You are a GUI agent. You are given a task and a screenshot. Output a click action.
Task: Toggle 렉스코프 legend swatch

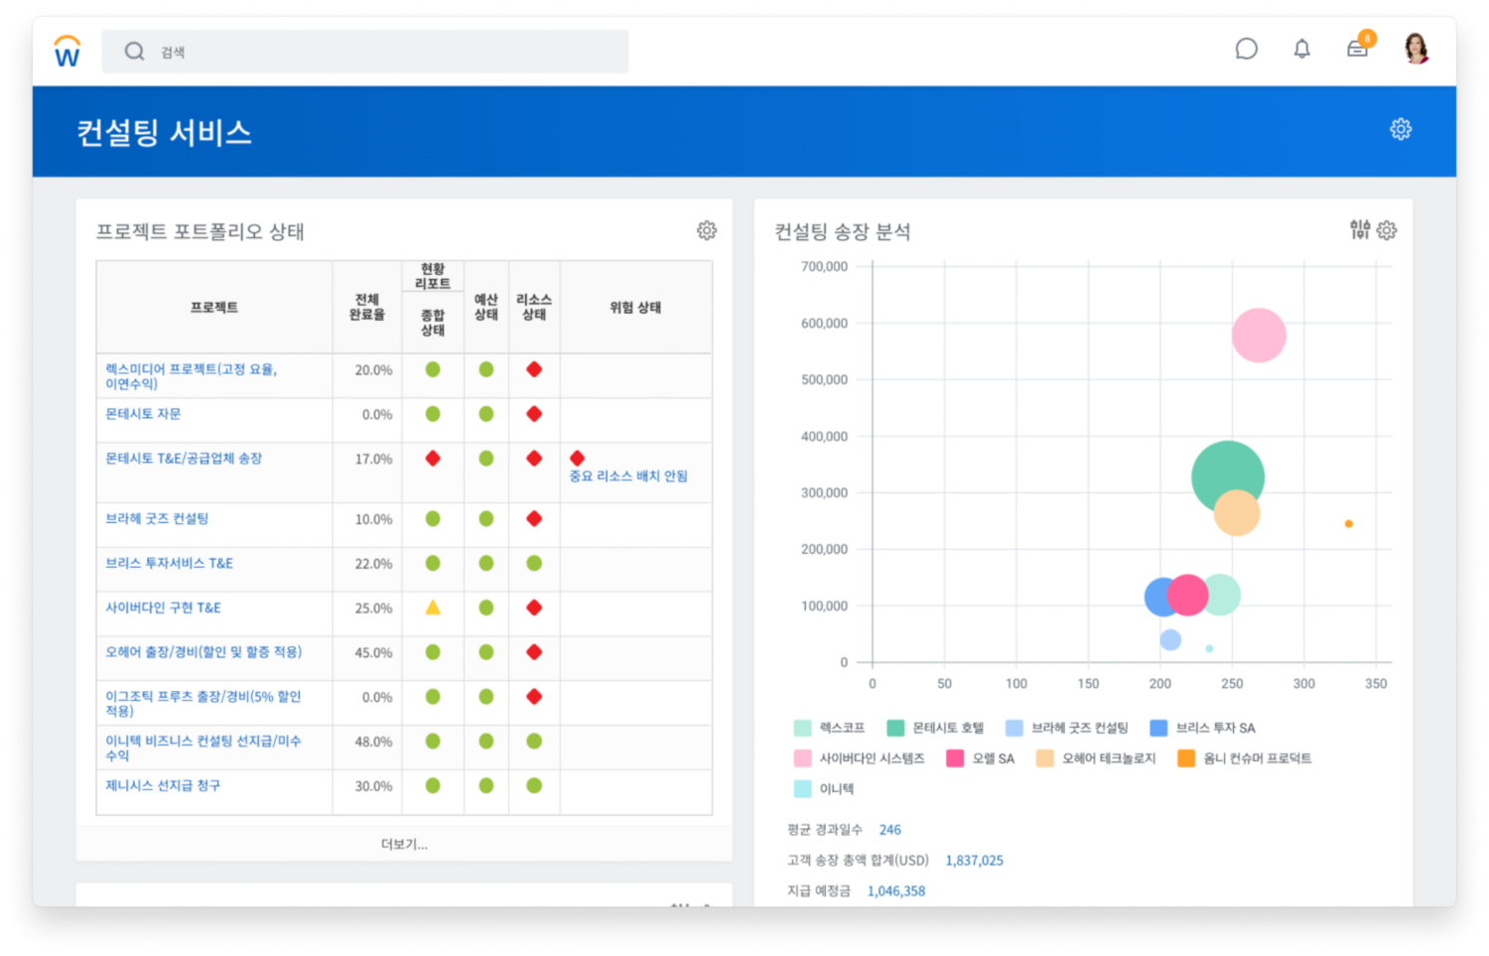pos(803,728)
